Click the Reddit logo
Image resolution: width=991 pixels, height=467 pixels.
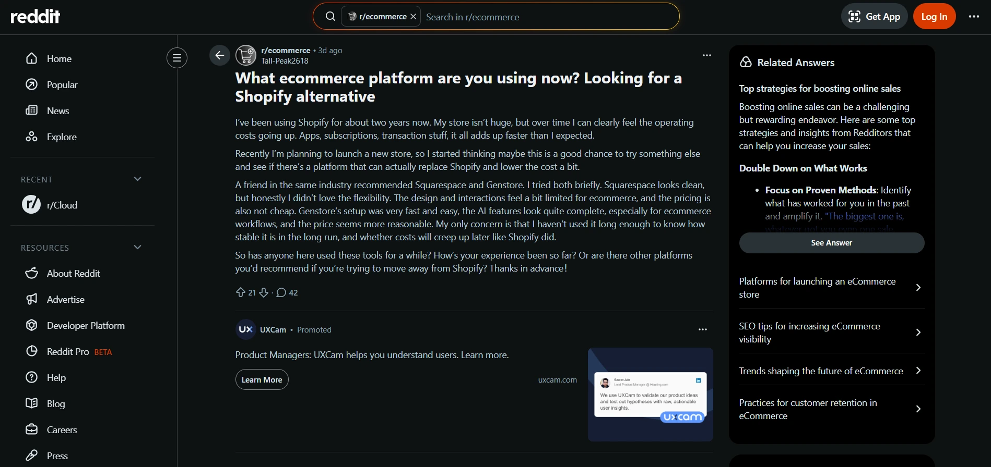click(x=36, y=17)
